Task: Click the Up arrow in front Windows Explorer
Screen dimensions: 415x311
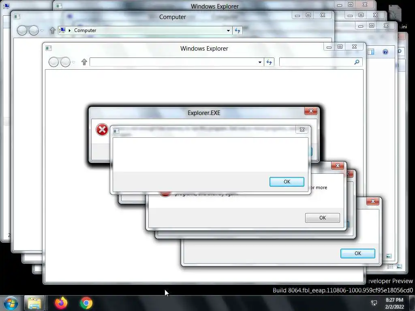Action: click(84, 62)
